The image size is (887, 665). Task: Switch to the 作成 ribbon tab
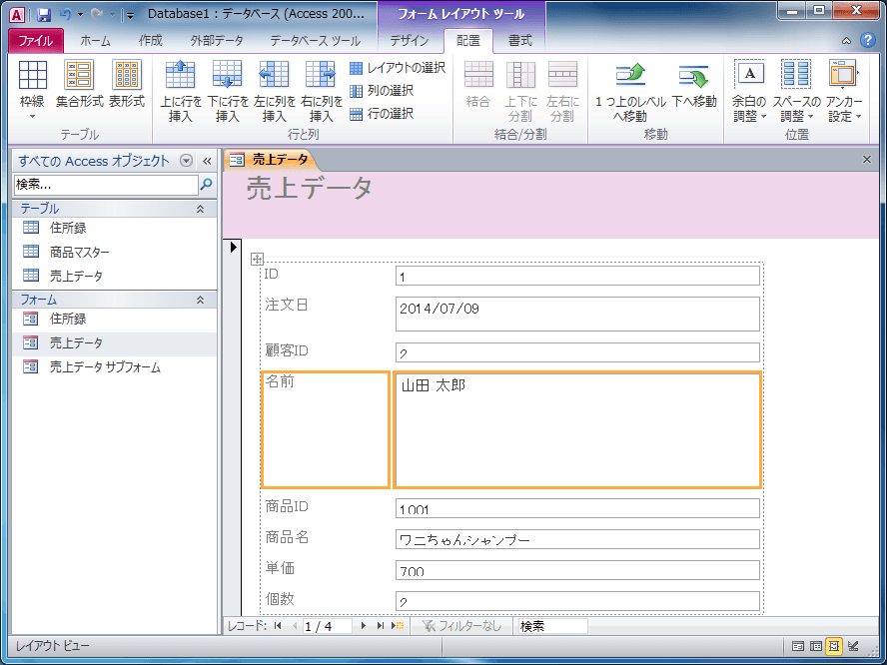click(x=151, y=41)
